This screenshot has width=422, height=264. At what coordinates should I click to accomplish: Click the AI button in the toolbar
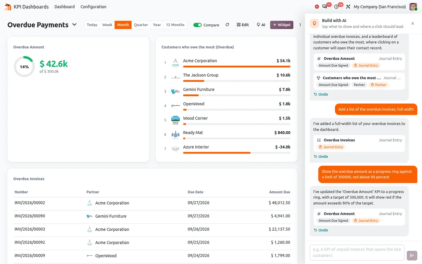[x=261, y=25]
